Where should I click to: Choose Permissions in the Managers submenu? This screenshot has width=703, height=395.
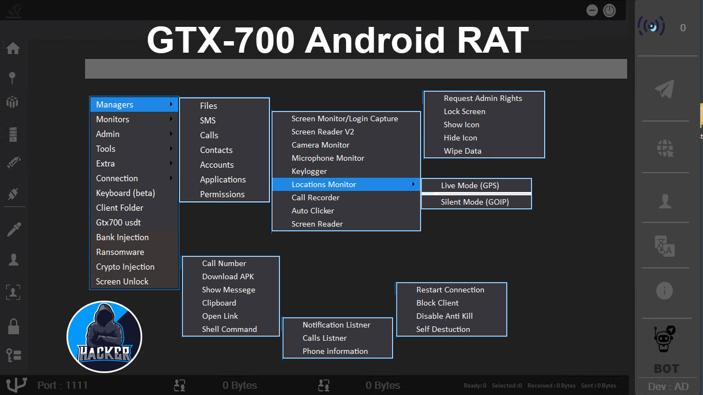[222, 194]
